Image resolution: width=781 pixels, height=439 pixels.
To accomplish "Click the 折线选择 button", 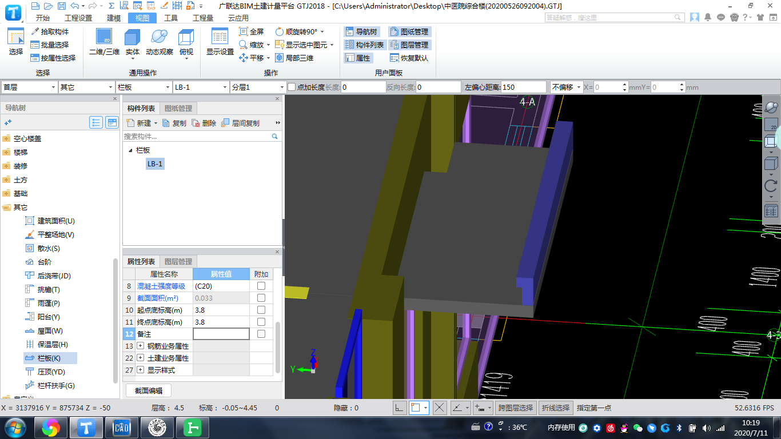I will [556, 408].
